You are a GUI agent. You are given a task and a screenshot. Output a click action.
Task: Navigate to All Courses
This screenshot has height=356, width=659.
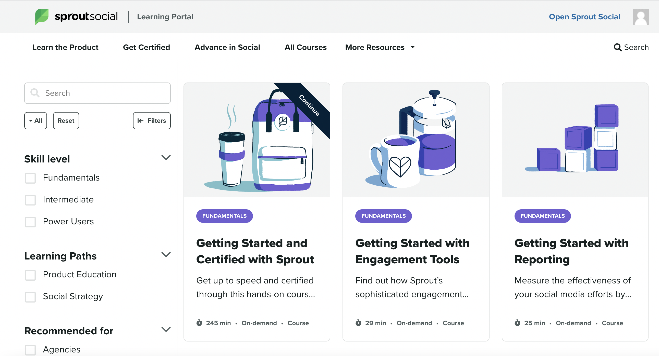(x=306, y=47)
